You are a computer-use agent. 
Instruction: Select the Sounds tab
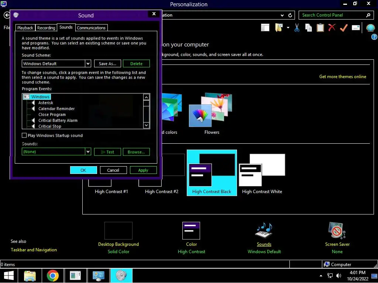(x=66, y=27)
